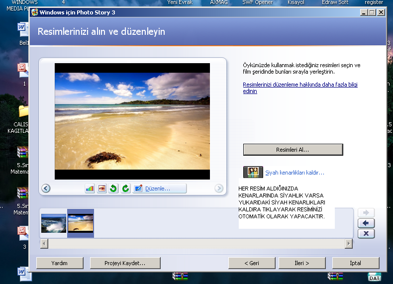Open link about arranging your pictures
Screen dimensions: 393x284
point(299,88)
